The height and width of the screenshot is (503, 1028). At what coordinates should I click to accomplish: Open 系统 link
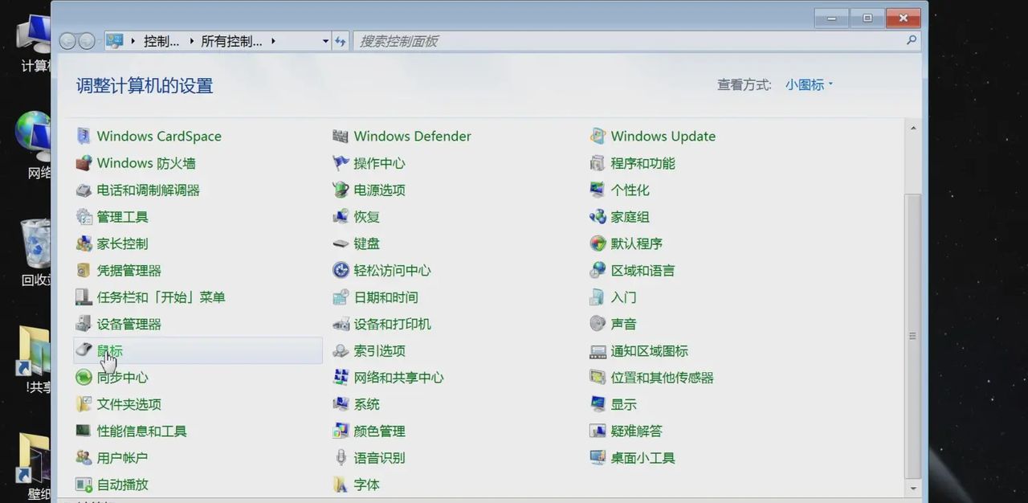pos(366,404)
